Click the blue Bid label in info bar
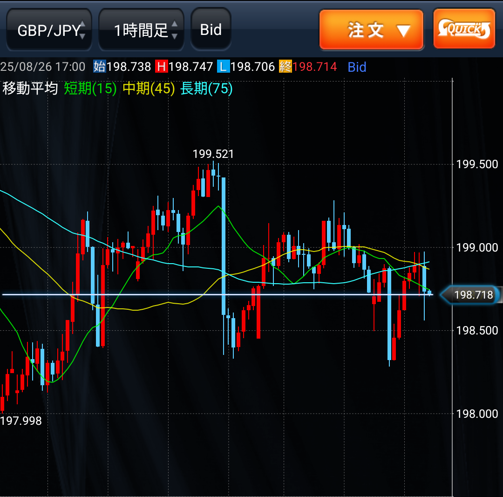The height and width of the screenshot is (497, 503). pyautogui.click(x=357, y=67)
